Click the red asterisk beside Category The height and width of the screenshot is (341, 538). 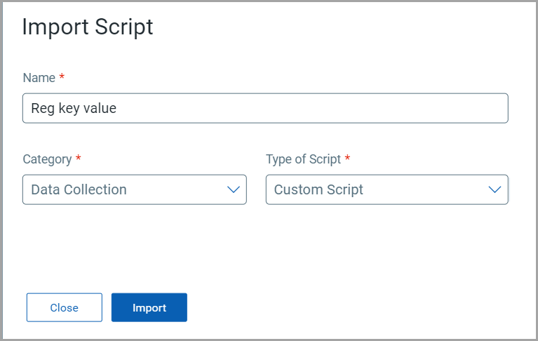pyautogui.click(x=78, y=159)
